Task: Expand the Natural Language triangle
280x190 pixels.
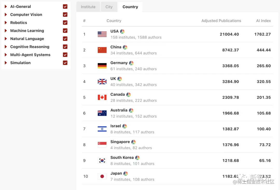Action: [6, 39]
